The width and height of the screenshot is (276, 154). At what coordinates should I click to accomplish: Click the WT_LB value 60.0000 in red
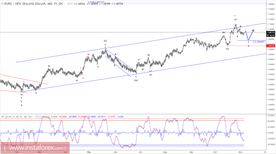(63, 117)
